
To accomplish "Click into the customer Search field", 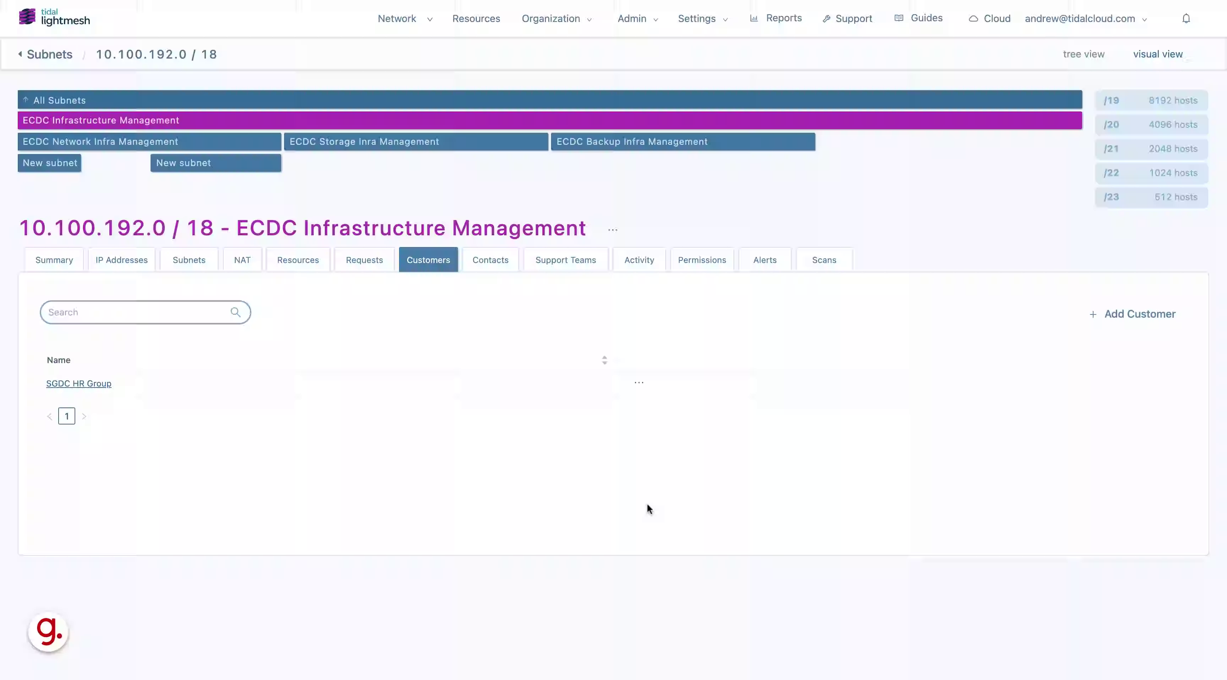I will 136,312.
